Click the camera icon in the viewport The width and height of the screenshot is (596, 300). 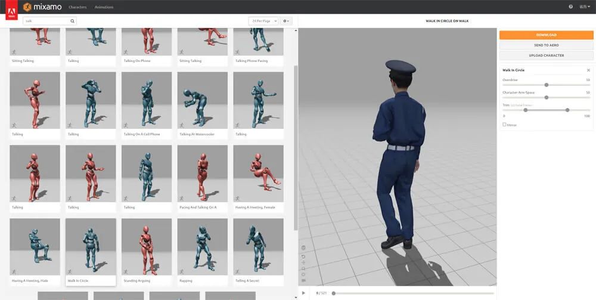click(x=303, y=280)
